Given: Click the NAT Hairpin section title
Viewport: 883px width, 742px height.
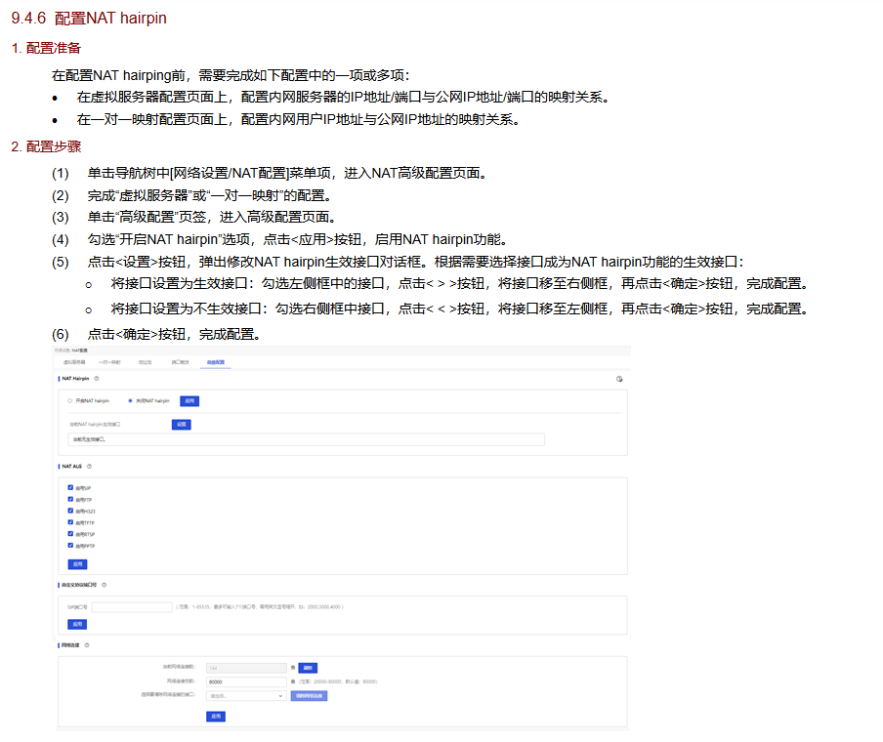Looking at the screenshot, I should [75, 378].
